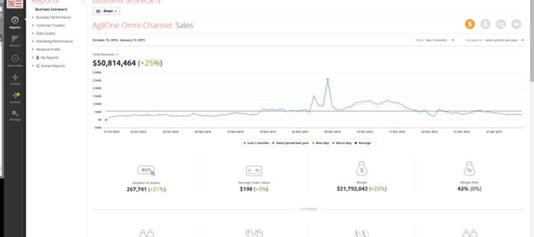This screenshot has width=534, height=237.
Task: Expand the My Reports tree arrow
Action: tap(32, 58)
